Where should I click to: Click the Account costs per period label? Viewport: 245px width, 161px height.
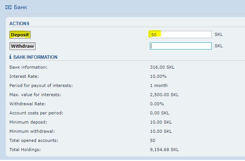click(36, 113)
